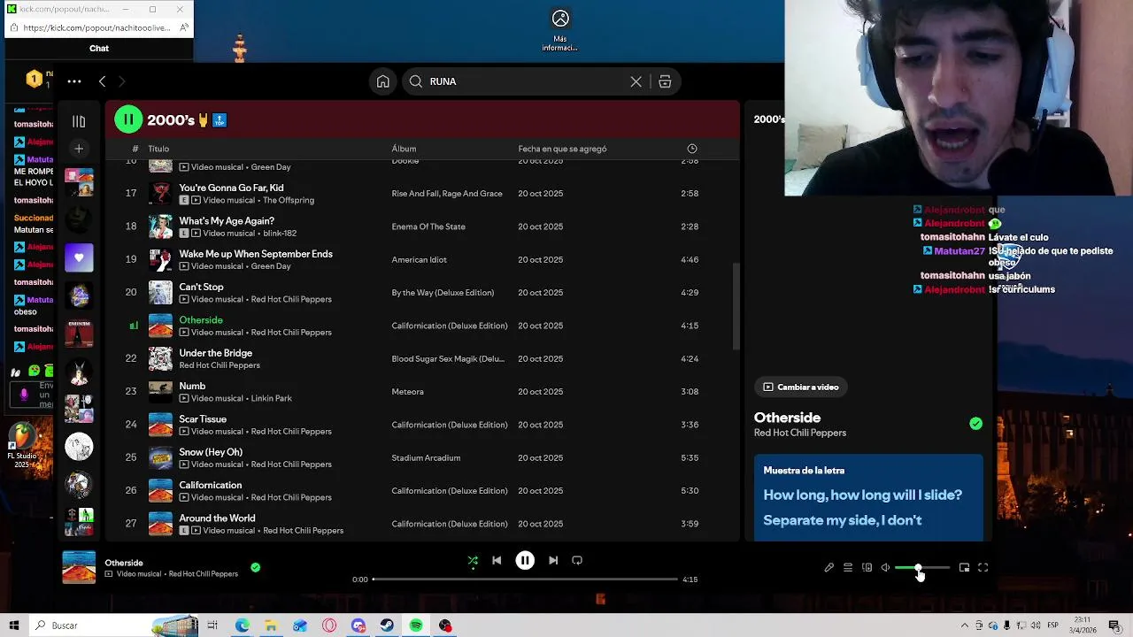The image size is (1133, 637).
Task: Create playlist with plus icon
Action: (x=79, y=149)
